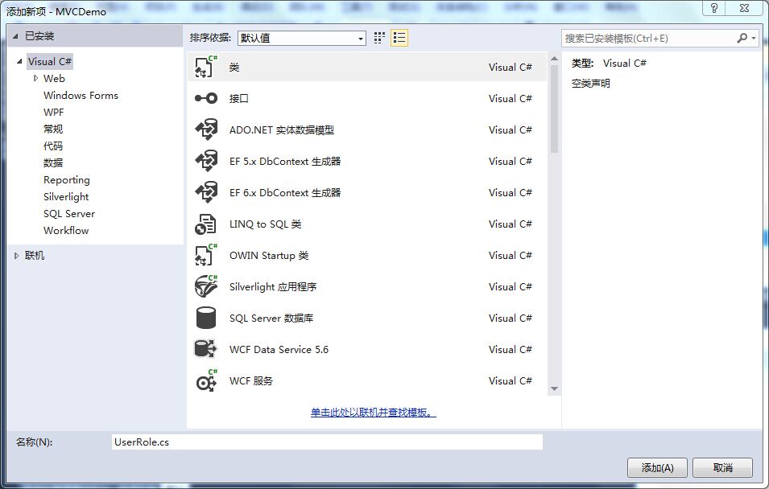Select Windows Forms category
The width and height of the screenshot is (769, 489).
tap(81, 96)
